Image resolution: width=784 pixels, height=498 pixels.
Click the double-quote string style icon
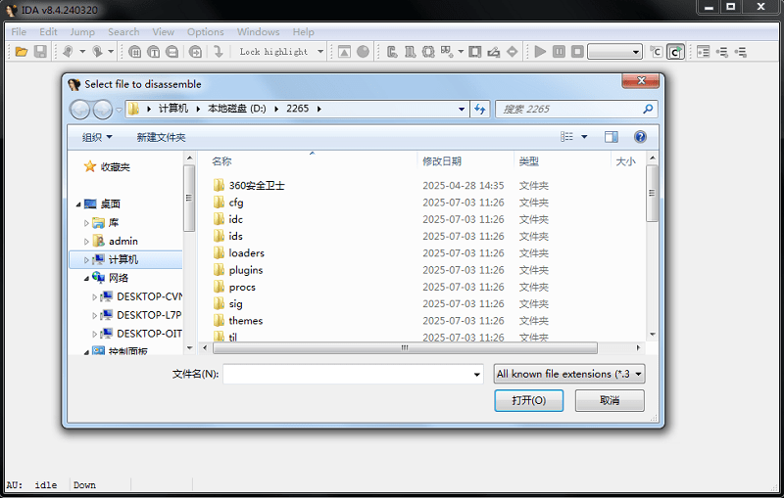tap(447, 52)
